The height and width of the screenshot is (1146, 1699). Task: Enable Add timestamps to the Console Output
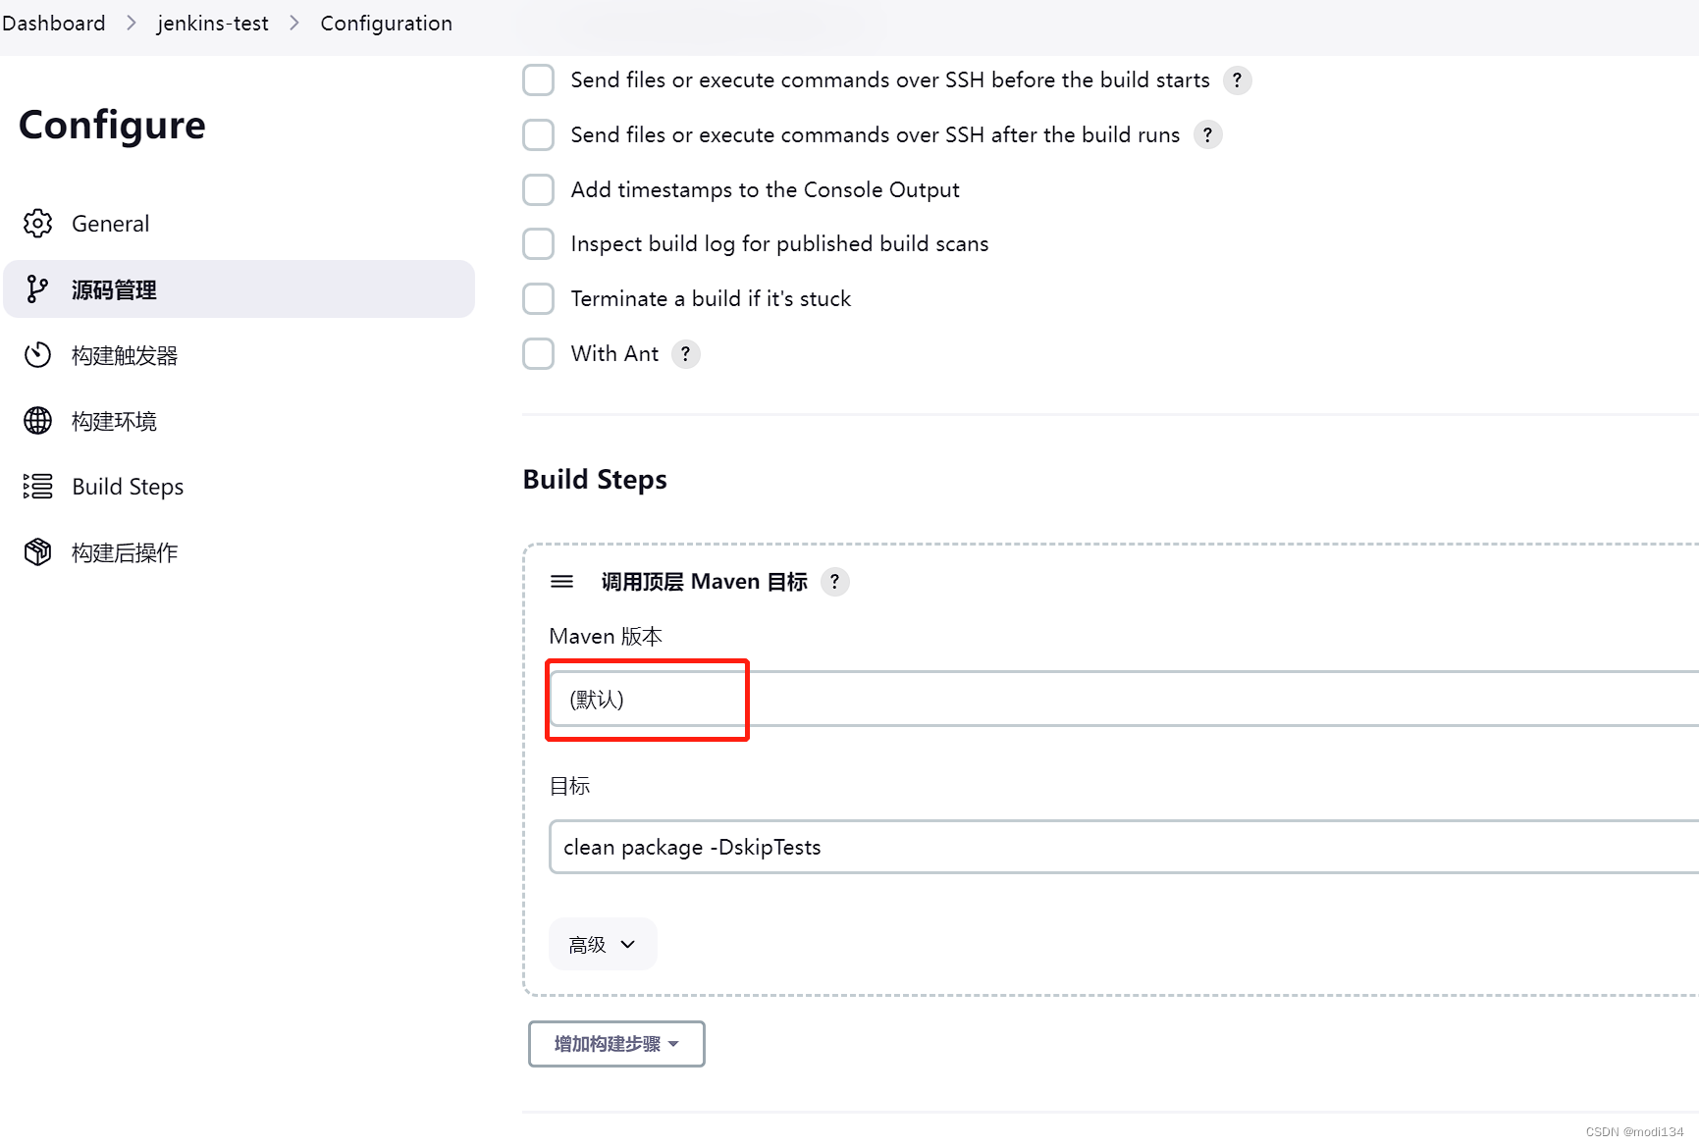click(x=538, y=189)
